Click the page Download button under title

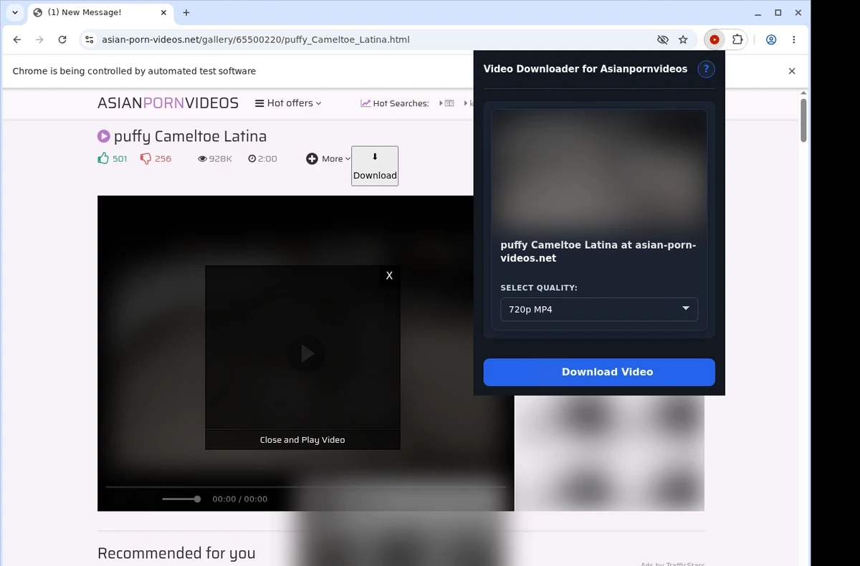tap(375, 166)
